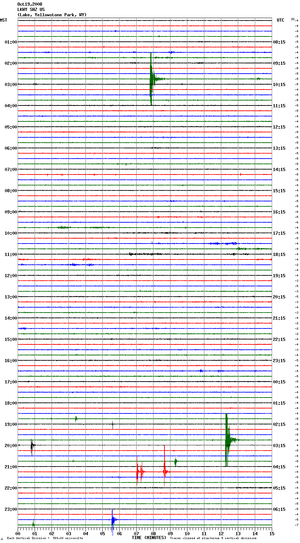Select the 17:00 MST time label
300x543 pixels.
11,382
